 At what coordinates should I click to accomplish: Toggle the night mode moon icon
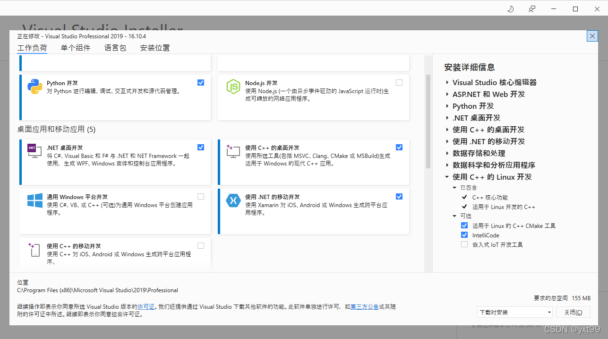[510, 9]
